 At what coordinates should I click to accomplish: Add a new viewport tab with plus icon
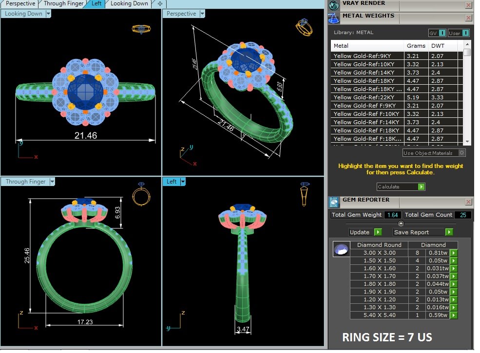pyautogui.click(x=160, y=3)
